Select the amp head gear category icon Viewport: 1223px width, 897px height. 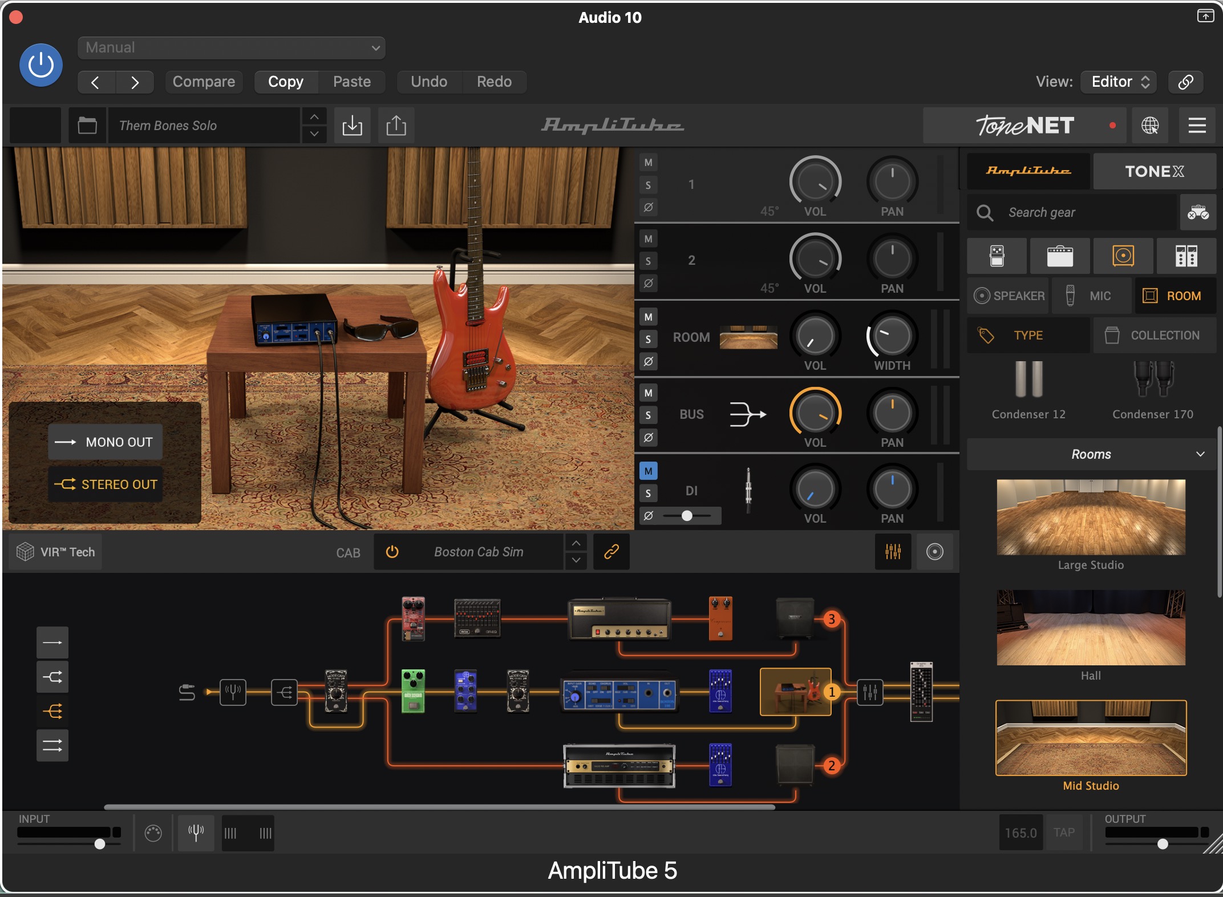click(1060, 256)
